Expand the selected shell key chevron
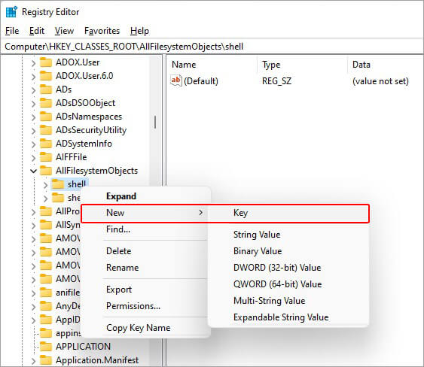 (x=45, y=185)
